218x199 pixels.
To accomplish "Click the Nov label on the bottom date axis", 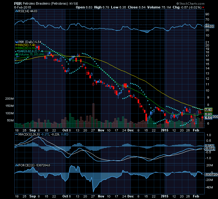I will [x=101, y=196].
